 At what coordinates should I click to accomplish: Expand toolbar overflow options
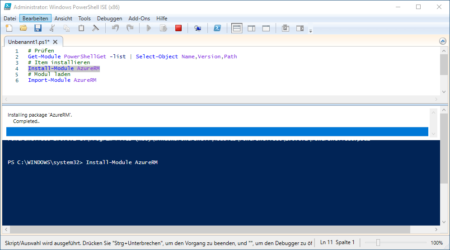pyautogui.click(x=310, y=31)
